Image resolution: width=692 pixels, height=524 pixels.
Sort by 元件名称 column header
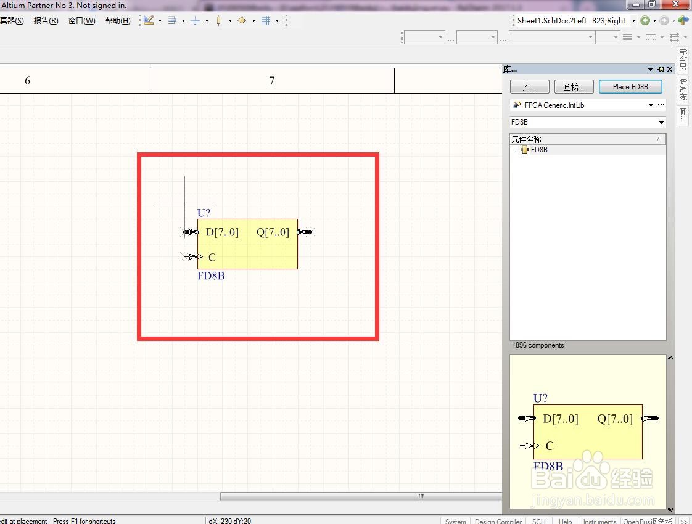588,139
